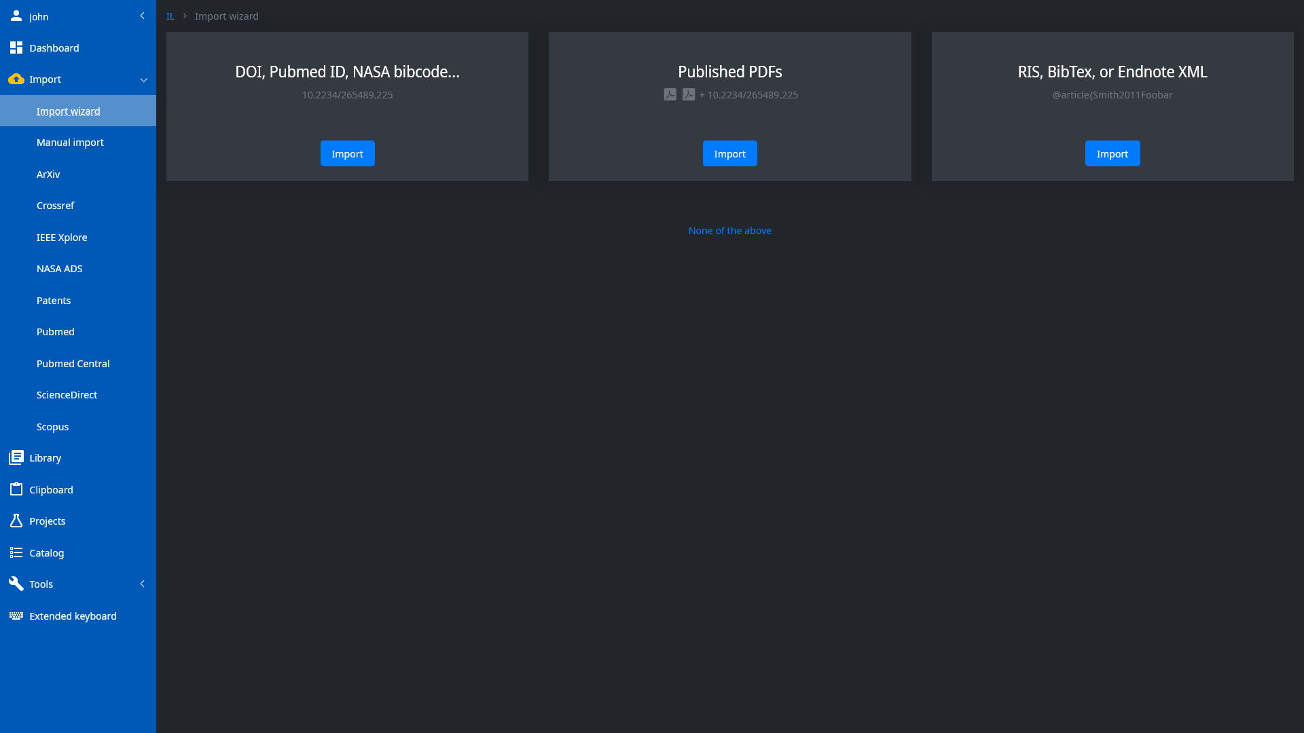1304x733 pixels.
Task: Click the Projects flask icon
Action: (16, 521)
